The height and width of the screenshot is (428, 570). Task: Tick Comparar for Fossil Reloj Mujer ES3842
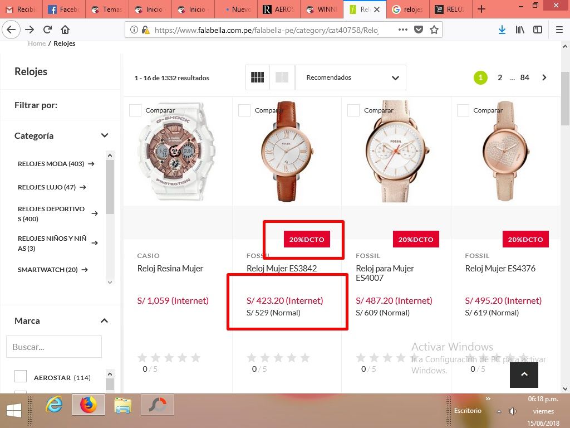tap(244, 110)
